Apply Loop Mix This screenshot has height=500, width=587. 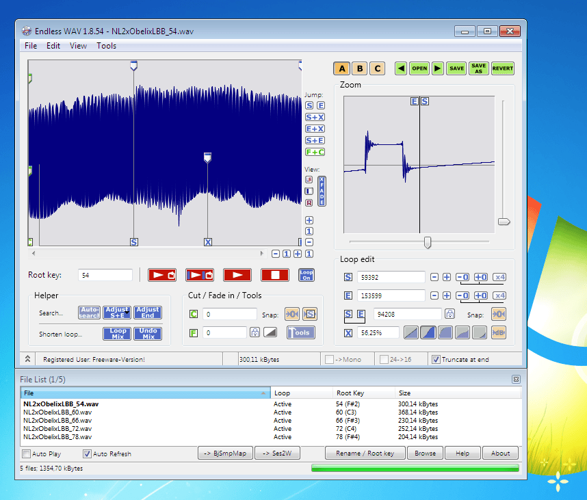(x=117, y=334)
